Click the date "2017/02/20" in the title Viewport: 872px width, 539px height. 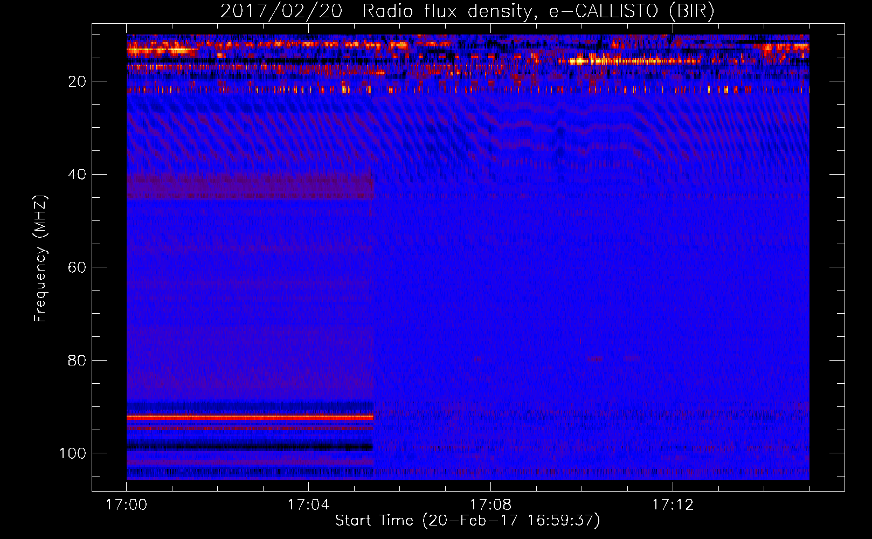click(281, 11)
